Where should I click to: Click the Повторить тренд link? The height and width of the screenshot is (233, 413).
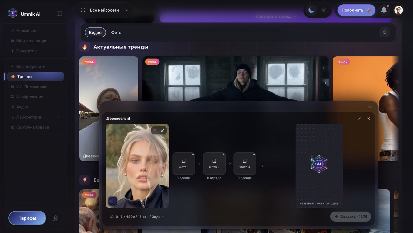click(275, 16)
